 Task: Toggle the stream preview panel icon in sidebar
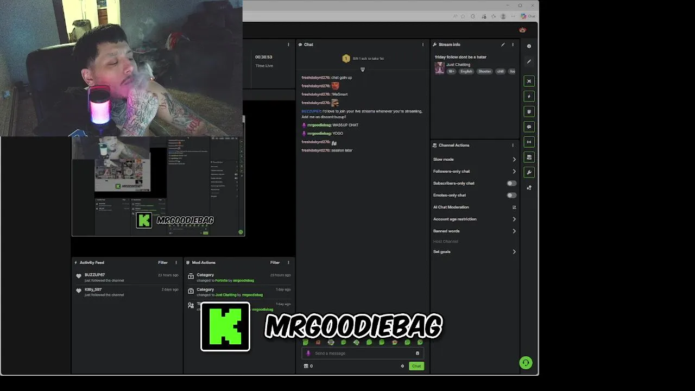tap(529, 81)
